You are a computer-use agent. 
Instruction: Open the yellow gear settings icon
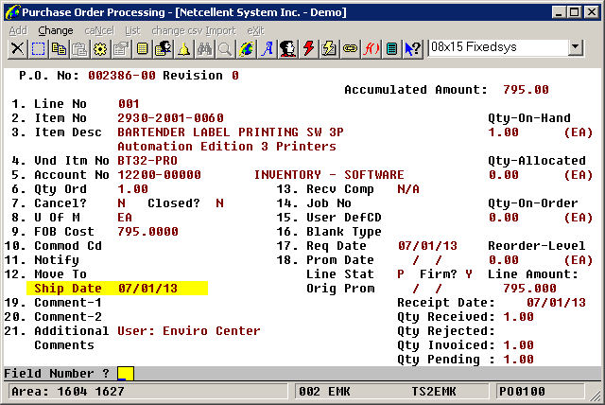click(x=101, y=49)
